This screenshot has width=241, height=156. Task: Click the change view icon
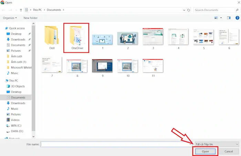pyautogui.click(x=216, y=18)
